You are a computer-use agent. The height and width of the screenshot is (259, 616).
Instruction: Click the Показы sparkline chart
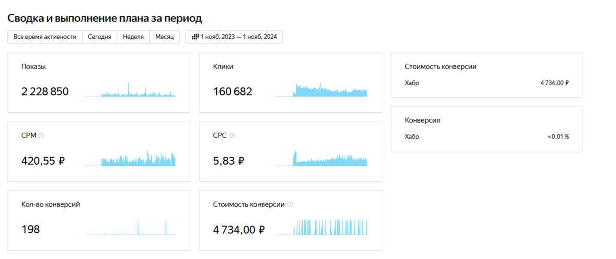(130, 90)
